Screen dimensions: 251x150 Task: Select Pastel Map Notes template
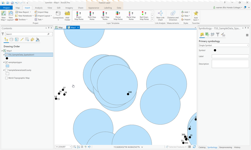point(131,16)
